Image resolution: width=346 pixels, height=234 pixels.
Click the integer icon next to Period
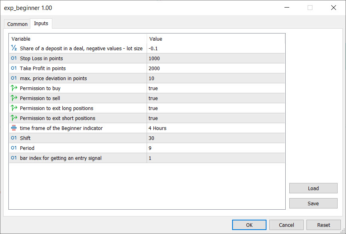14,148
